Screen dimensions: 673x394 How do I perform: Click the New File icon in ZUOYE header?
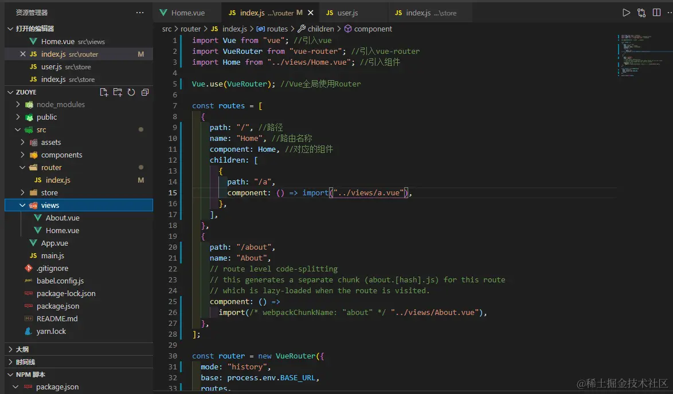click(x=104, y=92)
